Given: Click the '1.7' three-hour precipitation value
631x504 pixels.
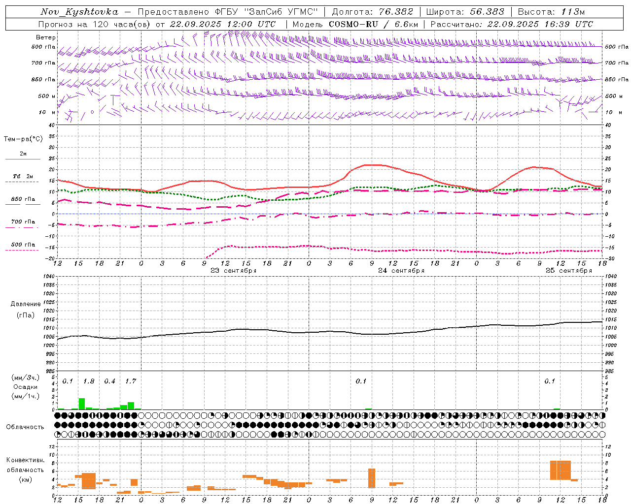Looking at the screenshot, I should click(x=131, y=381).
